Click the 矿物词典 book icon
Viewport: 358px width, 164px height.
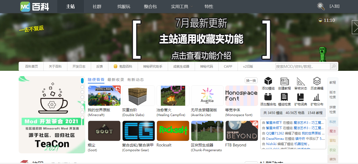click(x=301, y=97)
